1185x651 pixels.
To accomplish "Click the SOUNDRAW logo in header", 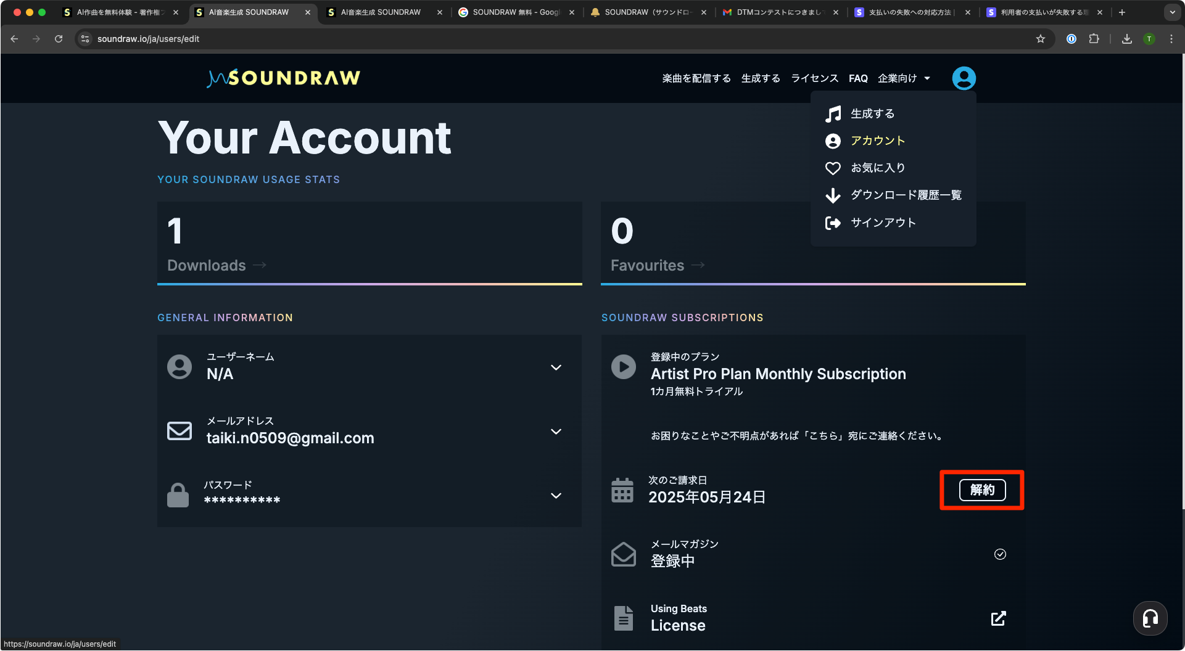I will (284, 78).
